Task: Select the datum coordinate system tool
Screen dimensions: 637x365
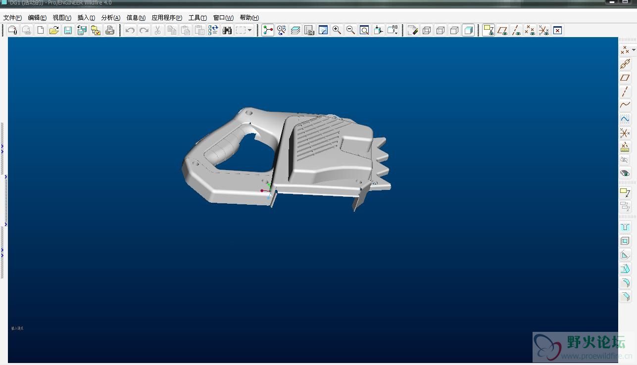Action: pyautogui.click(x=625, y=133)
